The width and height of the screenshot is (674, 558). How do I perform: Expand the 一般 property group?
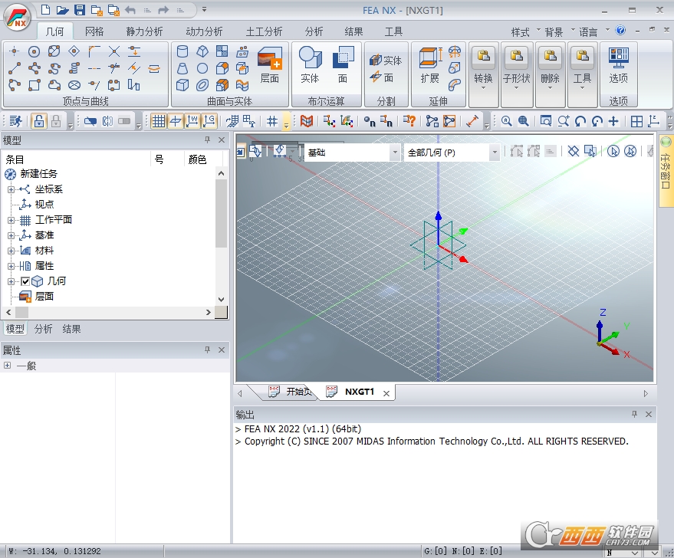pyautogui.click(x=8, y=365)
